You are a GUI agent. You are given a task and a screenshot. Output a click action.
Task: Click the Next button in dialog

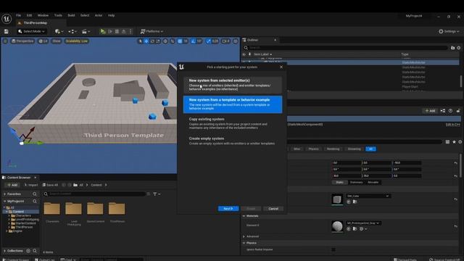click(228, 209)
